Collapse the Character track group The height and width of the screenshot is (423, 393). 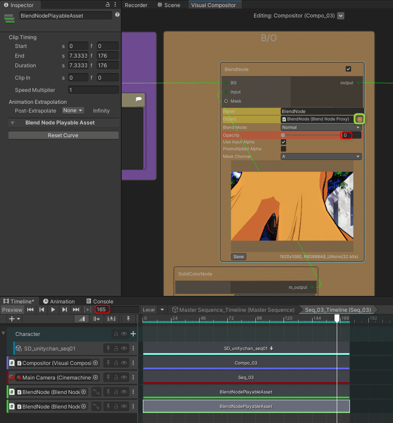3,333
